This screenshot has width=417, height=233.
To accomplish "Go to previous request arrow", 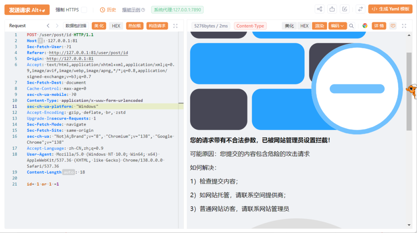I will point(48,26).
